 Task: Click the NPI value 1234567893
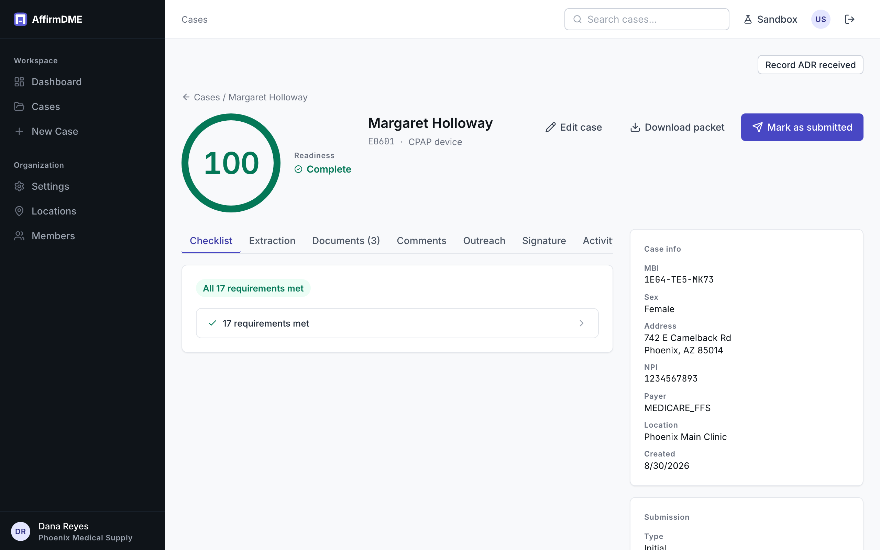point(671,379)
